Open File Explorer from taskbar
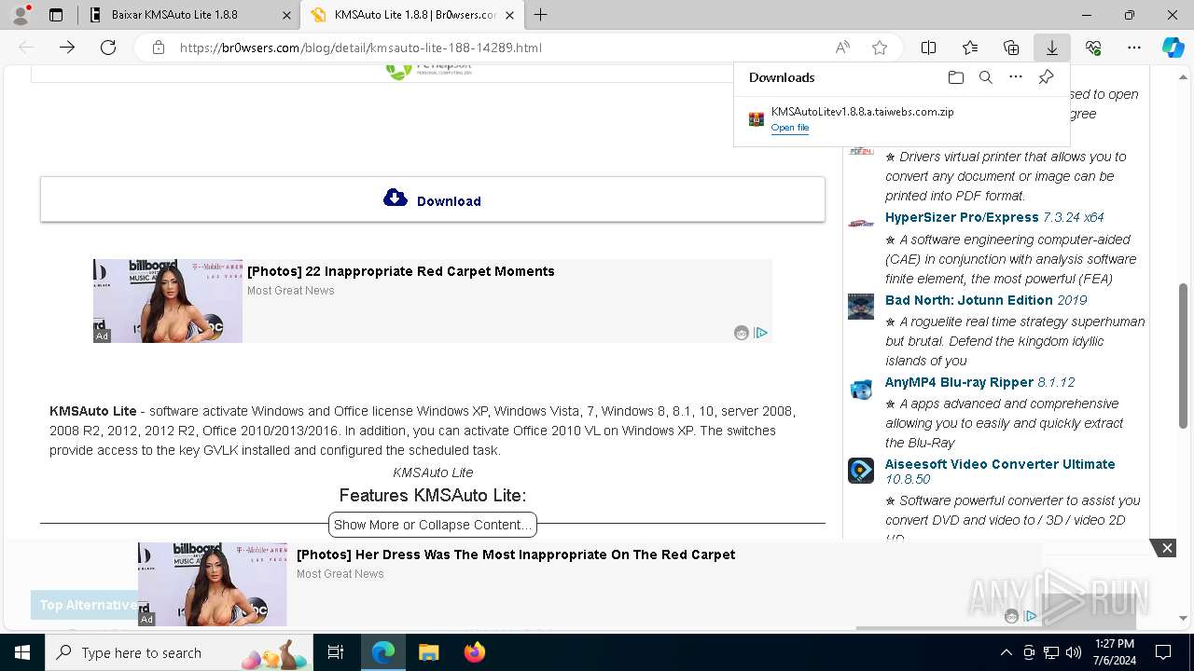 [428, 652]
